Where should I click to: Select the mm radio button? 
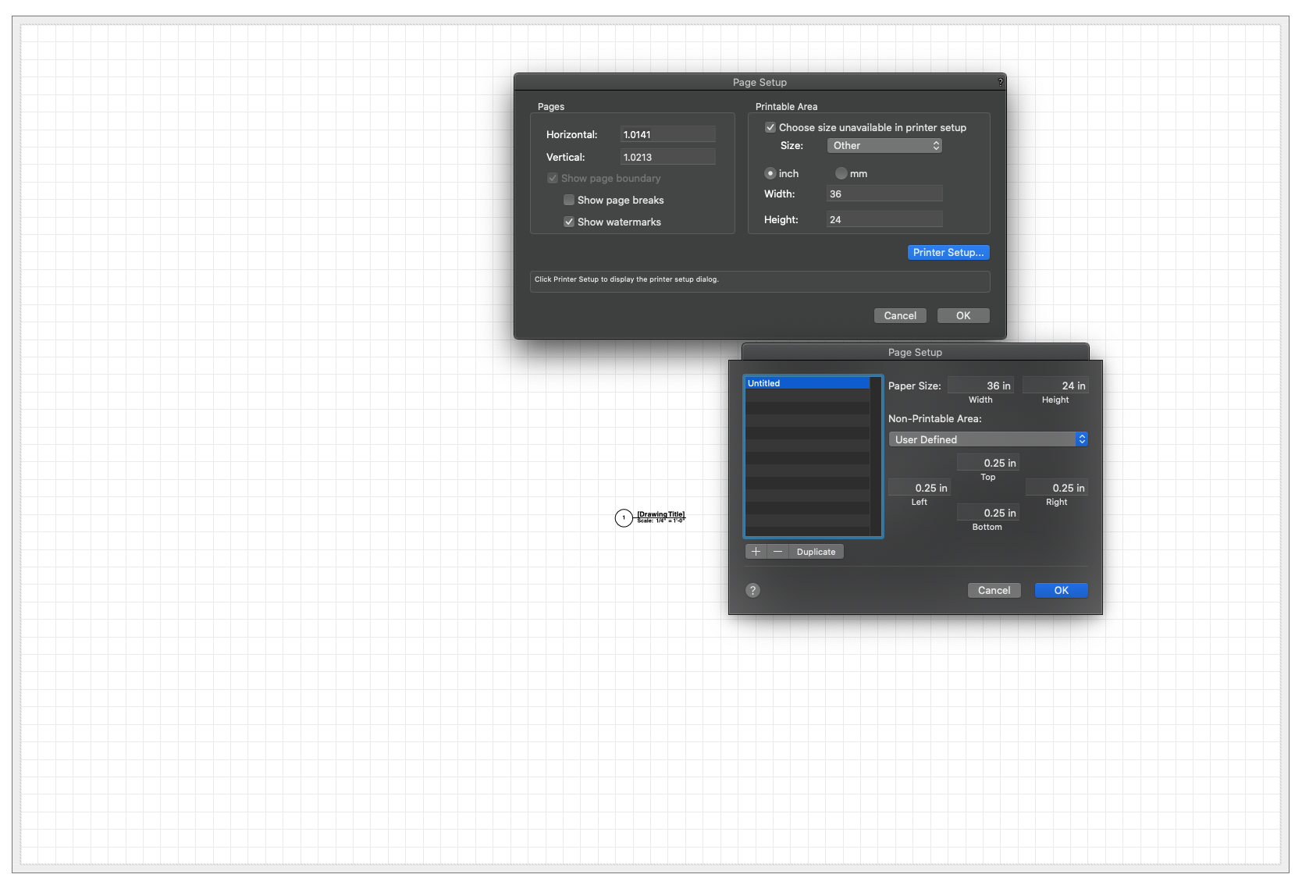tap(841, 173)
